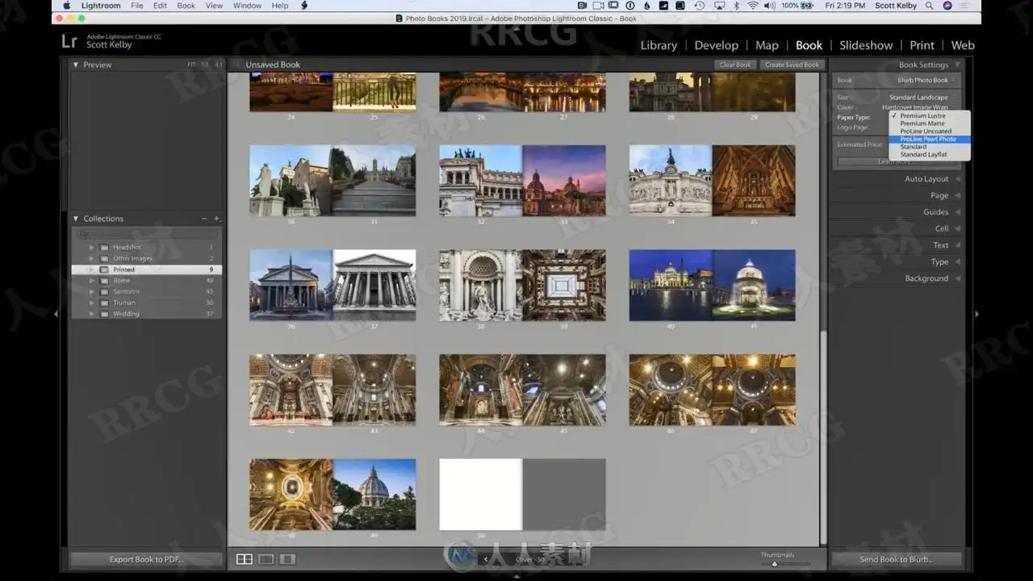Screen dimensions: 1033x581
Task: Select checked Premium Lustre paper option
Action: (x=930, y=116)
